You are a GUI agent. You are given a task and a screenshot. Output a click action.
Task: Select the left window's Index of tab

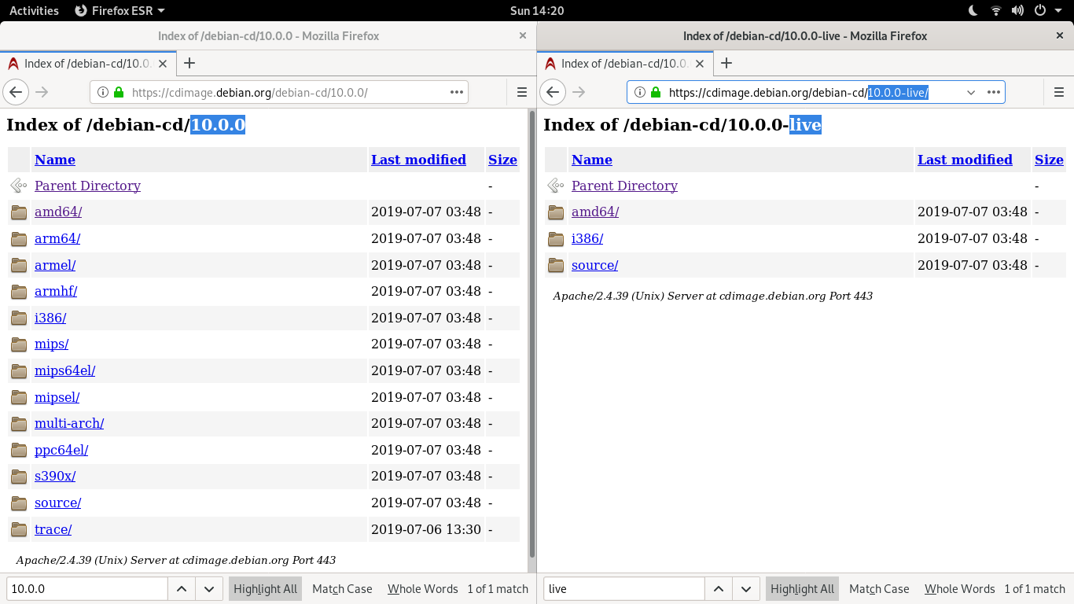coord(88,63)
